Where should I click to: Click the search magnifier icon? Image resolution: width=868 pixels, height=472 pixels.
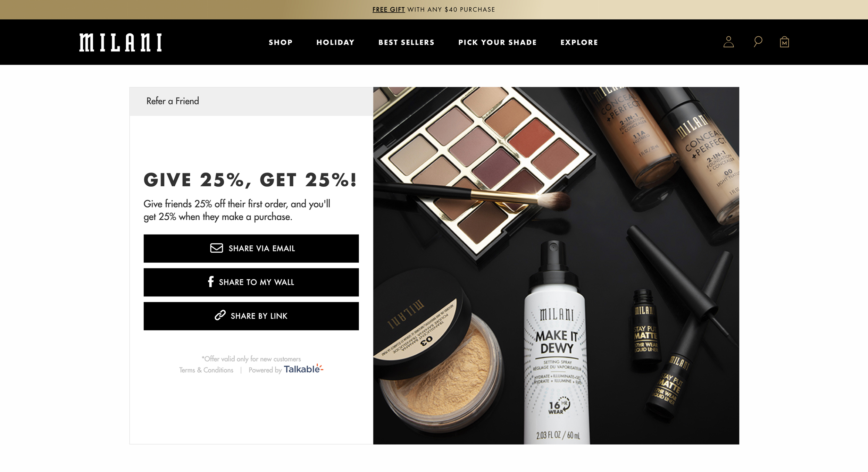[x=758, y=42]
